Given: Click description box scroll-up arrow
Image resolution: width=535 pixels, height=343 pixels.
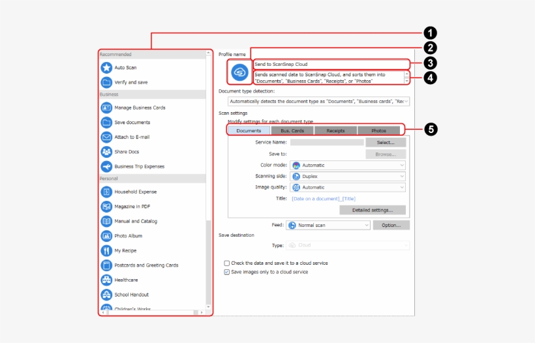Looking at the screenshot, I should click(406, 74).
